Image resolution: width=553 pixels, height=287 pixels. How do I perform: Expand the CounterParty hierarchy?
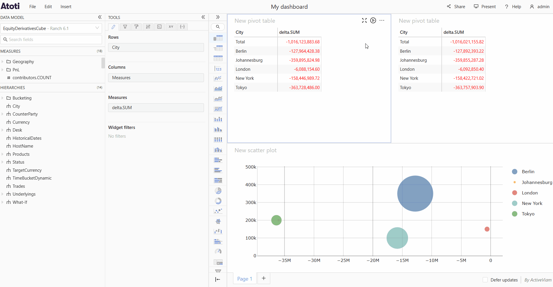point(2,114)
